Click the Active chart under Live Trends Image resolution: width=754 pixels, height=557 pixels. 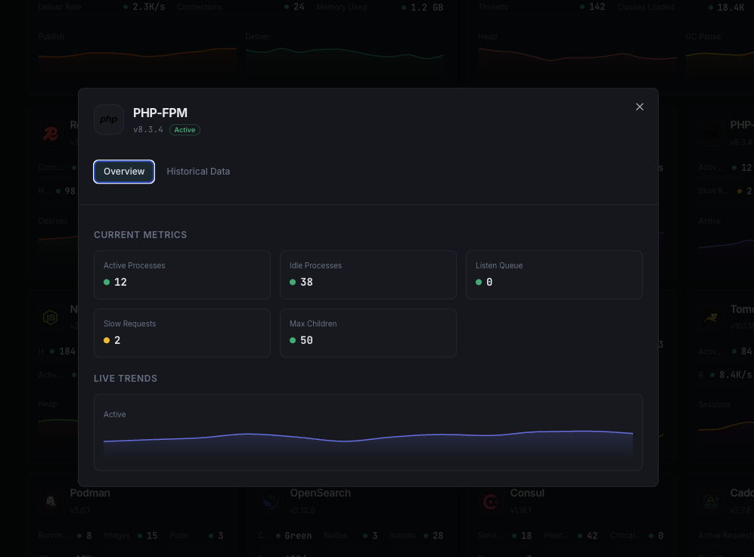[x=368, y=432]
